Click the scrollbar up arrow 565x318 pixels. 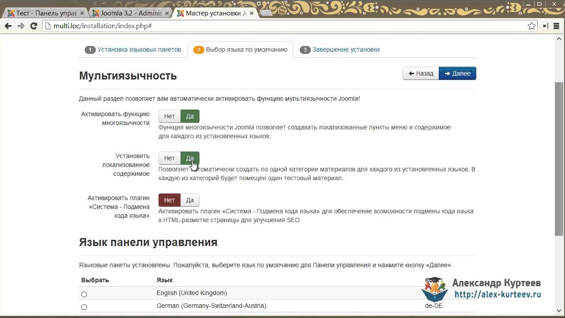coord(559,39)
